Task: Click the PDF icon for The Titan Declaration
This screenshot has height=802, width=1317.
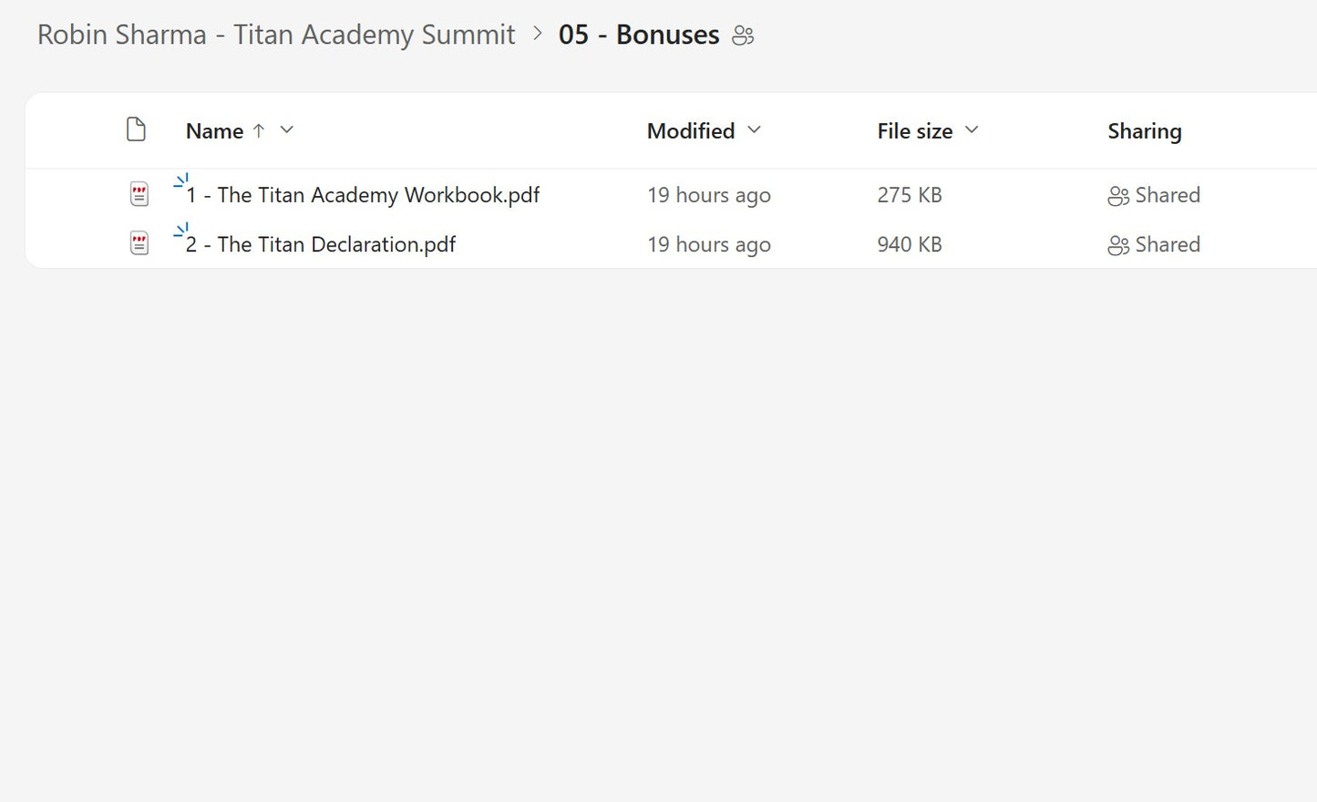Action: click(x=139, y=243)
